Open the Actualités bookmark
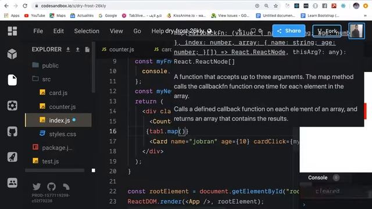The width and height of the screenshot is (372, 209). click(x=82, y=16)
